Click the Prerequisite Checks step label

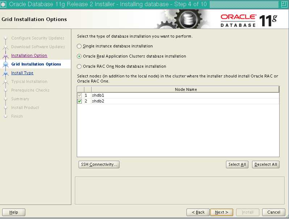tap(30, 90)
